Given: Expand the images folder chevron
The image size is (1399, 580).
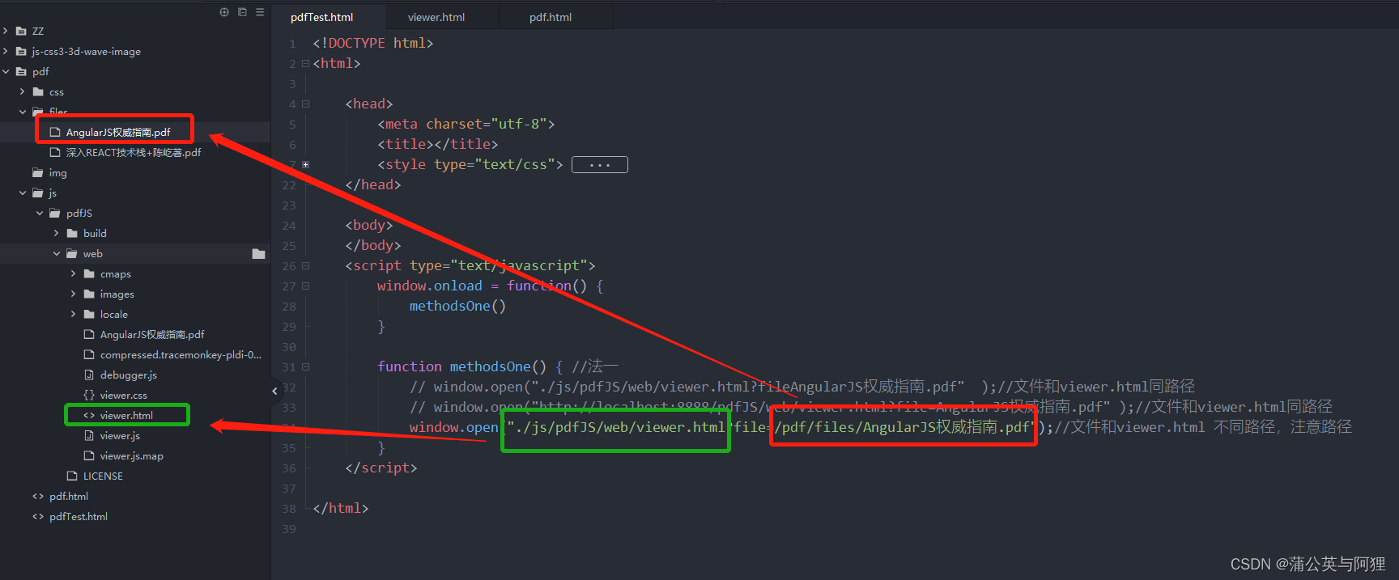Looking at the screenshot, I should (74, 294).
